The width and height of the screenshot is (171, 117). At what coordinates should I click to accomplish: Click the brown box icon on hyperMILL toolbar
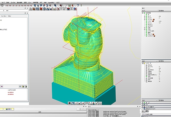tap(34, 9)
